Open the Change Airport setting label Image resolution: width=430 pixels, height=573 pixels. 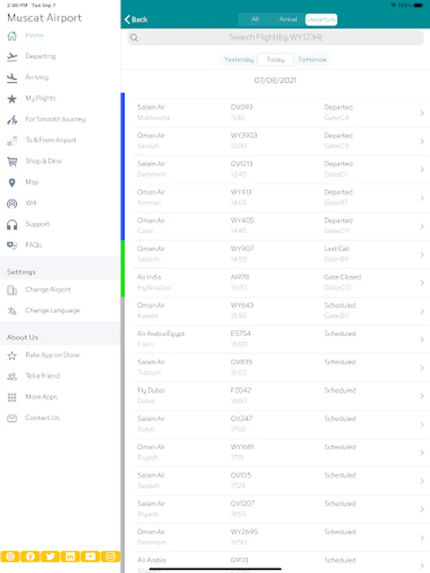pyautogui.click(x=48, y=290)
